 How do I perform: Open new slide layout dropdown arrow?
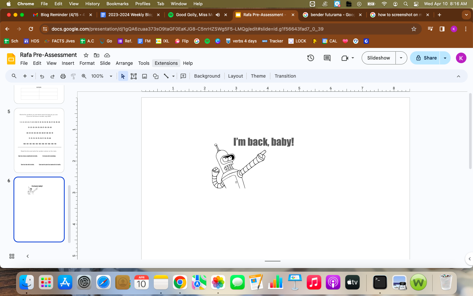tap(32, 76)
